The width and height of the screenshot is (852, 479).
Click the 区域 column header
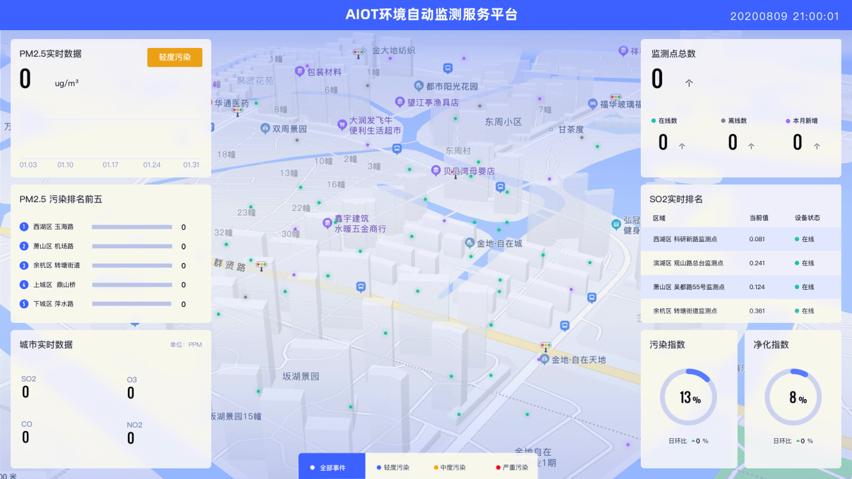tap(659, 218)
